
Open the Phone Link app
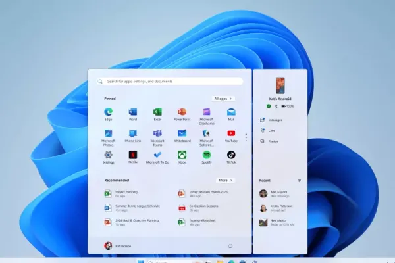pyautogui.click(x=133, y=135)
